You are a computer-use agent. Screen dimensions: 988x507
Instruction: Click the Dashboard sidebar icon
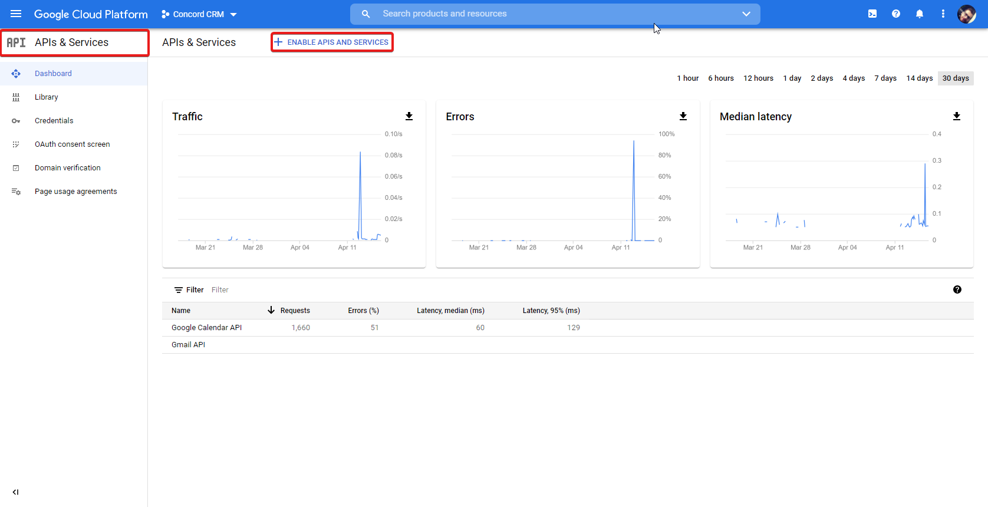coord(16,74)
